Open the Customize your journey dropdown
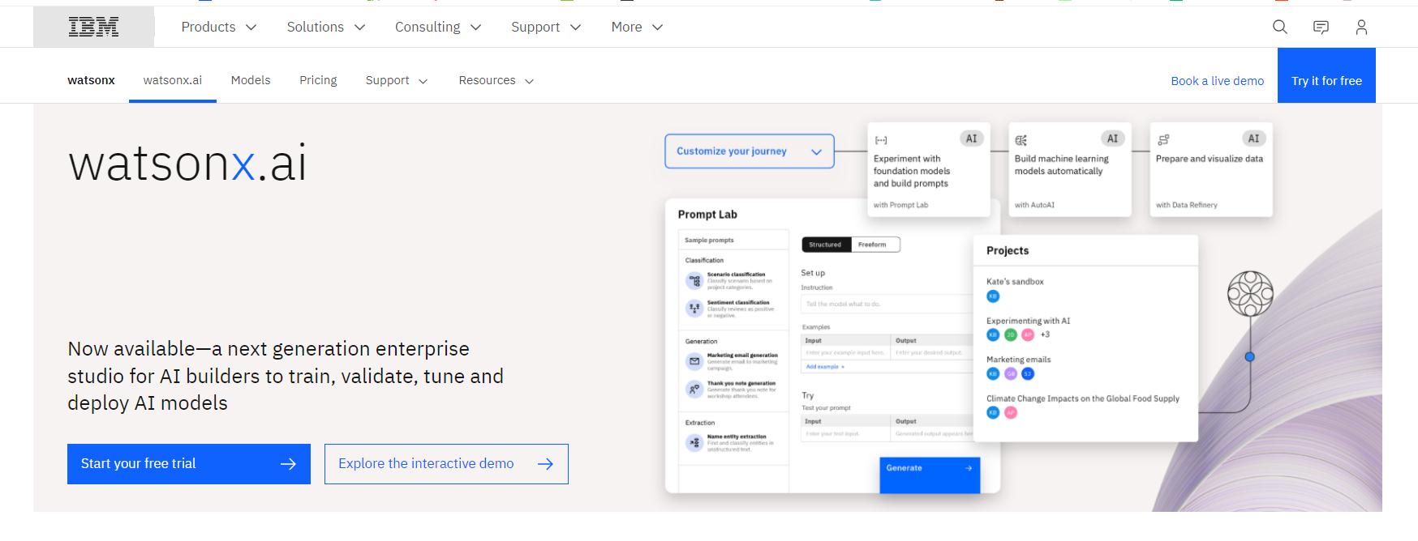1418x541 pixels. [750, 151]
